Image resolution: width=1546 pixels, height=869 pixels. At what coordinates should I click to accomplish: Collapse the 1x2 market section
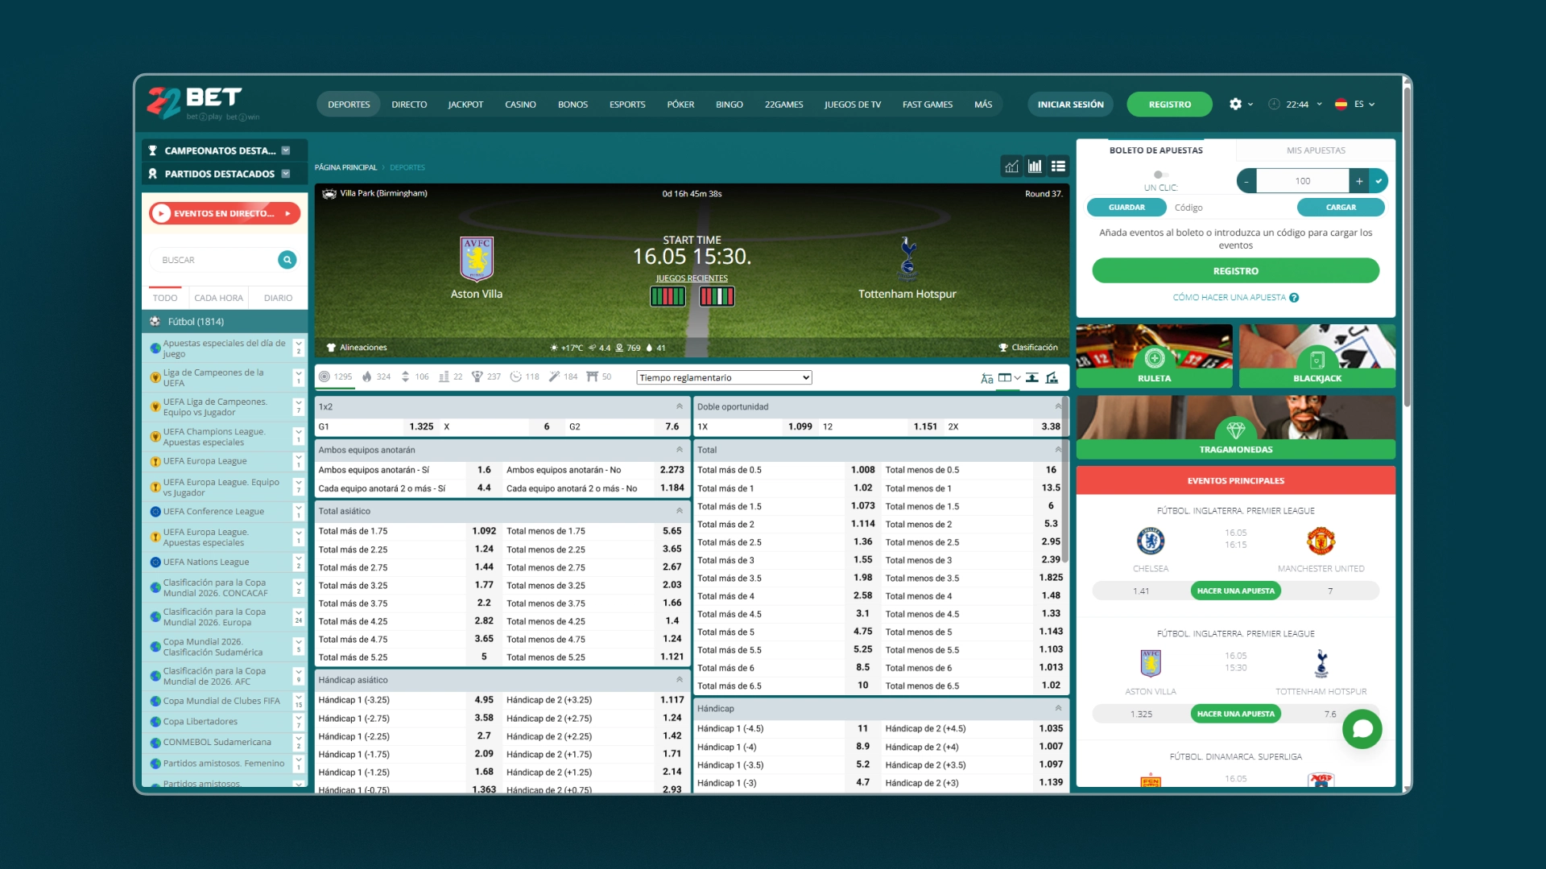click(x=680, y=406)
